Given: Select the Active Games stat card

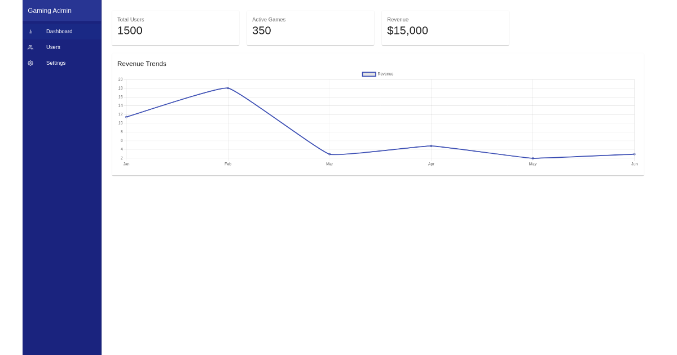Looking at the screenshot, I should 310,28.
